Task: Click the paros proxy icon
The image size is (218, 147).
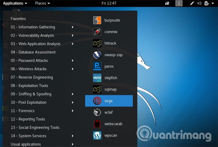Action: click(97, 66)
